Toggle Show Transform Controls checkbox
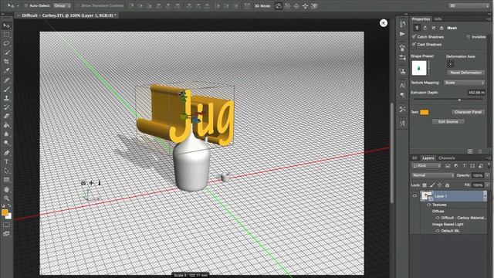The height and width of the screenshot is (278, 494). pyautogui.click(x=77, y=5)
